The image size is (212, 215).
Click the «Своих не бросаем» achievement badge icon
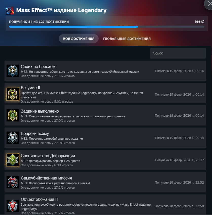click(x=13, y=71)
